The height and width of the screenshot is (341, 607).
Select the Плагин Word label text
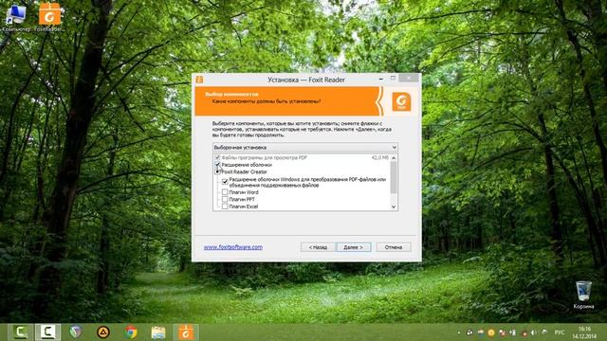[x=244, y=192]
